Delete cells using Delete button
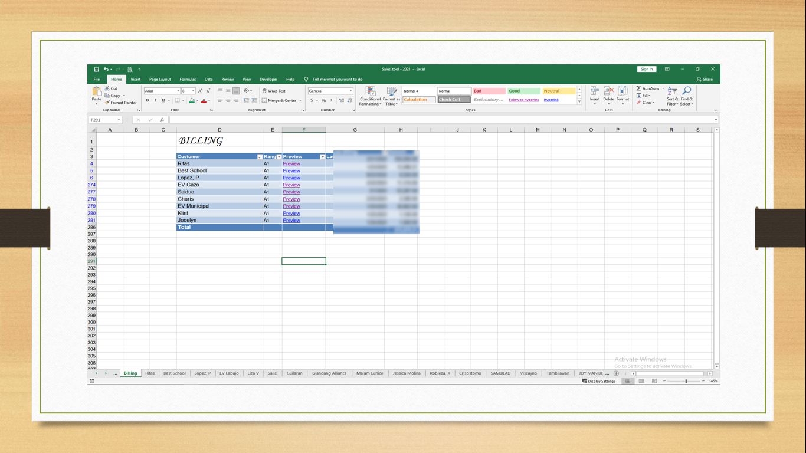The image size is (806, 453). [608, 96]
